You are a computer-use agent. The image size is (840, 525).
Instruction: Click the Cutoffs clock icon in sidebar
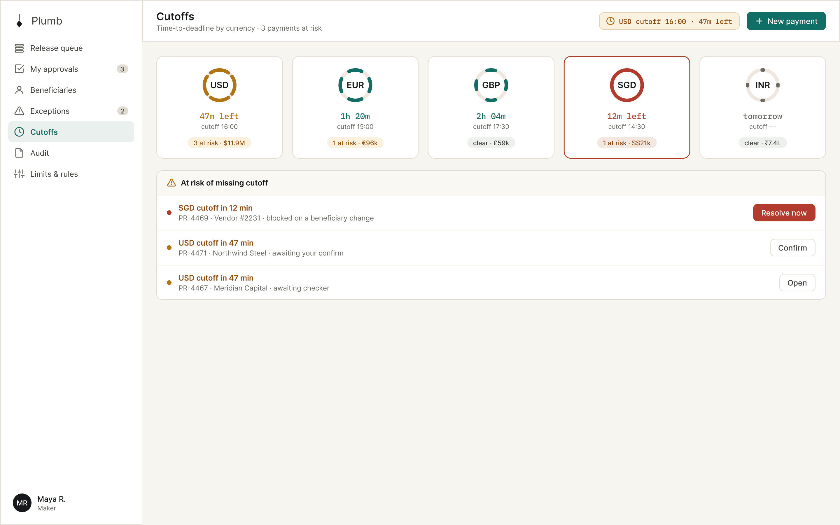click(x=20, y=132)
